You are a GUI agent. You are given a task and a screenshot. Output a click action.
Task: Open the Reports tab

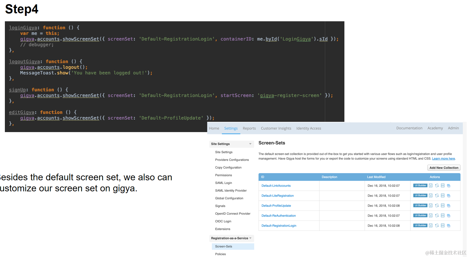point(249,128)
